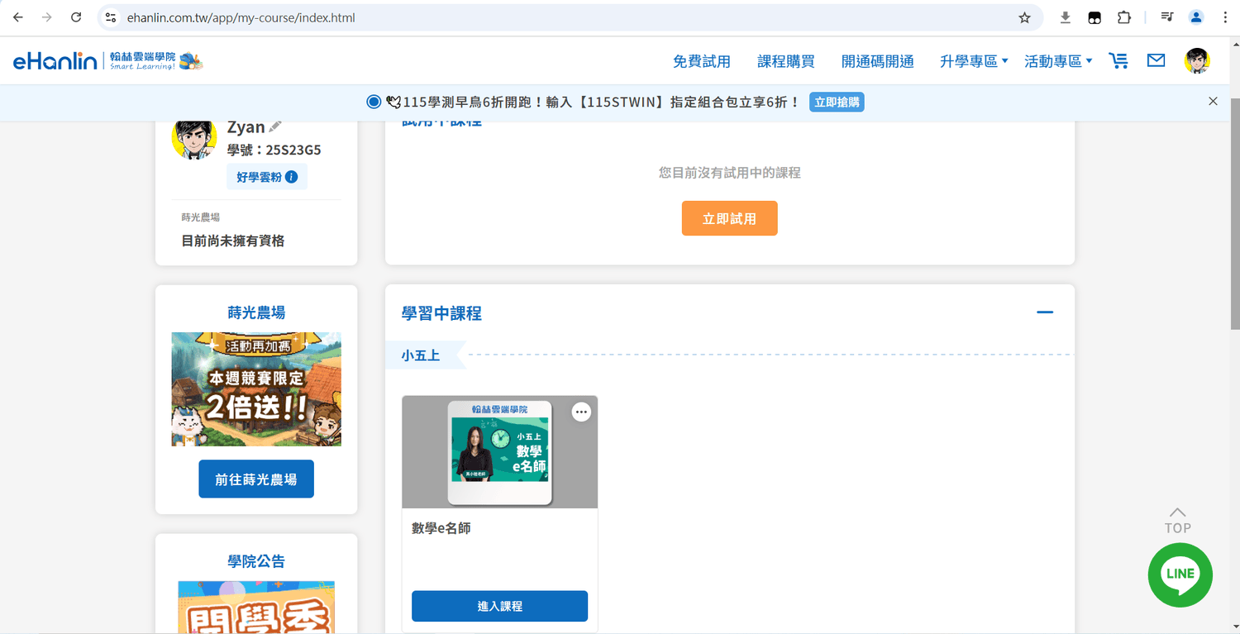Screen dimensions: 1240x634
Task: Click the 進入課程 button
Action: click(x=499, y=606)
